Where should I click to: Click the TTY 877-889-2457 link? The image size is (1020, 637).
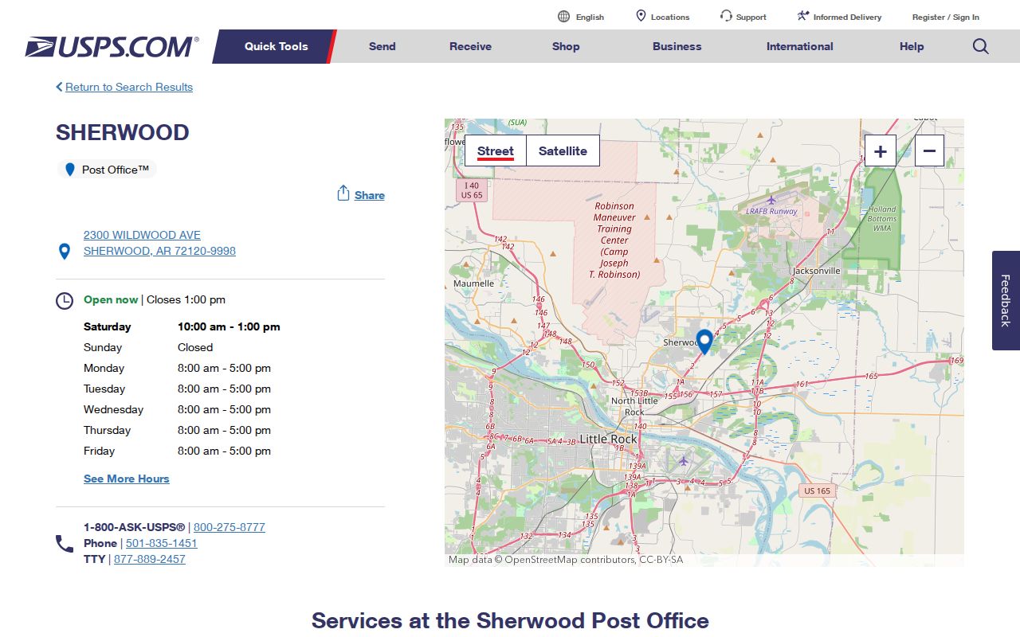point(150,559)
